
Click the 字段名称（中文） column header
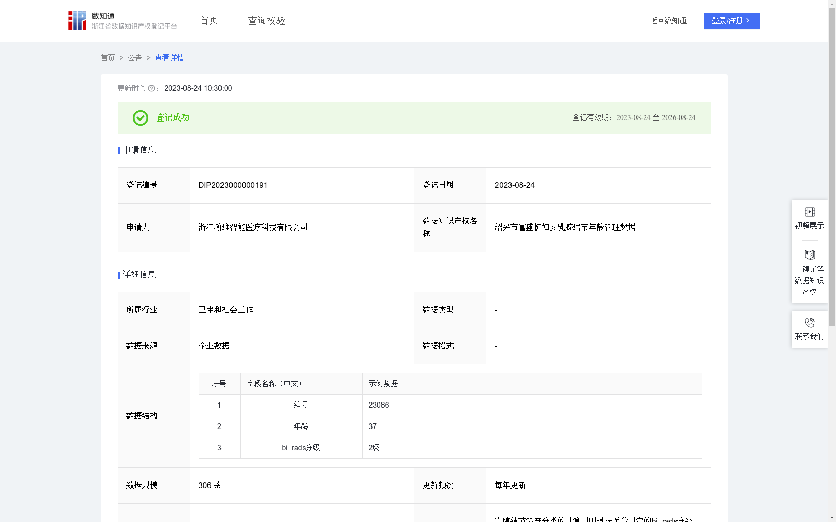(x=301, y=384)
